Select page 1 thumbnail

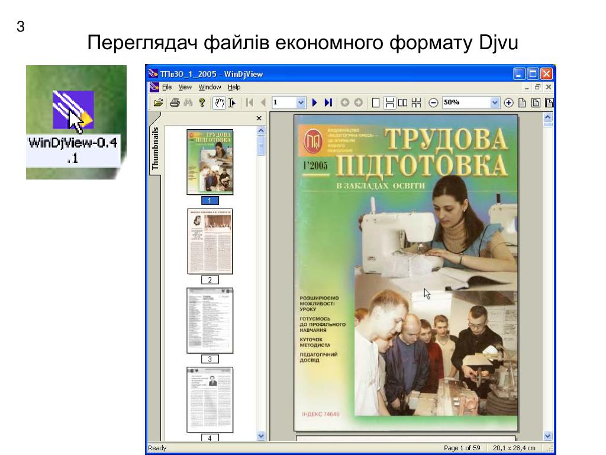pyautogui.click(x=210, y=162)
